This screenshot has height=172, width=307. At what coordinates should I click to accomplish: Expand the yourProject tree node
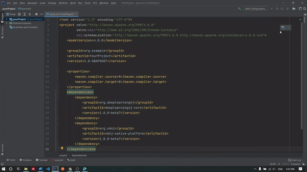(7, 19)
